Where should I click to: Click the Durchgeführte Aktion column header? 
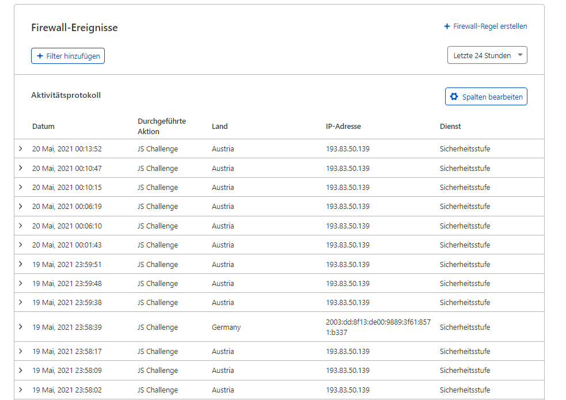pyautogui.click(x=161, y=127)
